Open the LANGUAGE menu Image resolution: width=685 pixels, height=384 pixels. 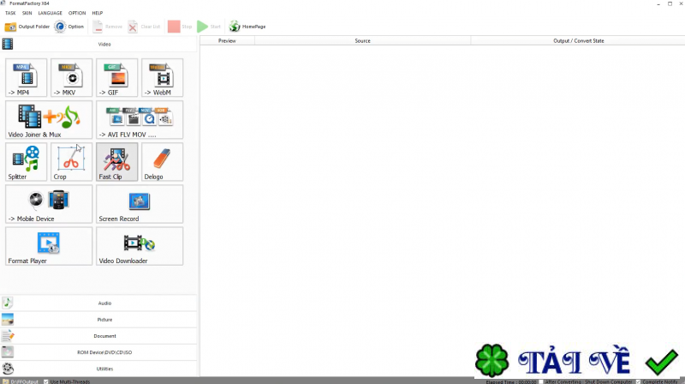tap(51, 13)
